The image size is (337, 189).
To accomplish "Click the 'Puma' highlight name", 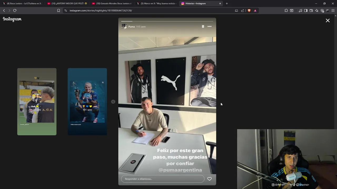I will 132,27.
